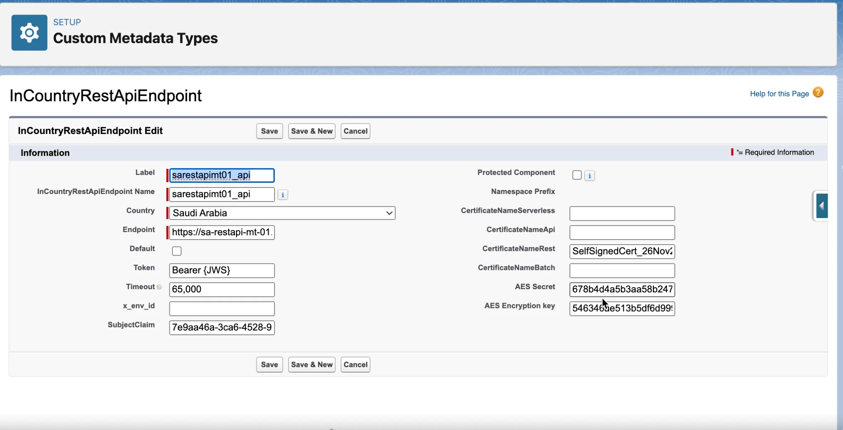Click info icon next to InCountryRestApiEndpoint Name
843x430 pixels.
coord(282,195)
